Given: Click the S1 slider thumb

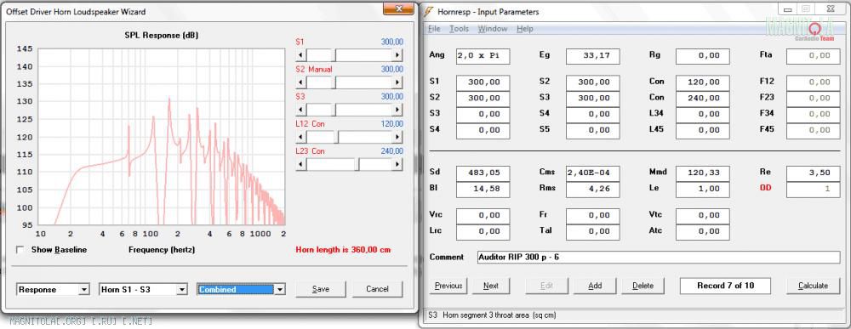Looking at the screenshot, I should point(334,55).
